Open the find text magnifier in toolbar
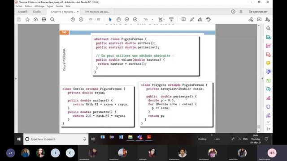Viewport: 287px width, 161px height. 52,19
